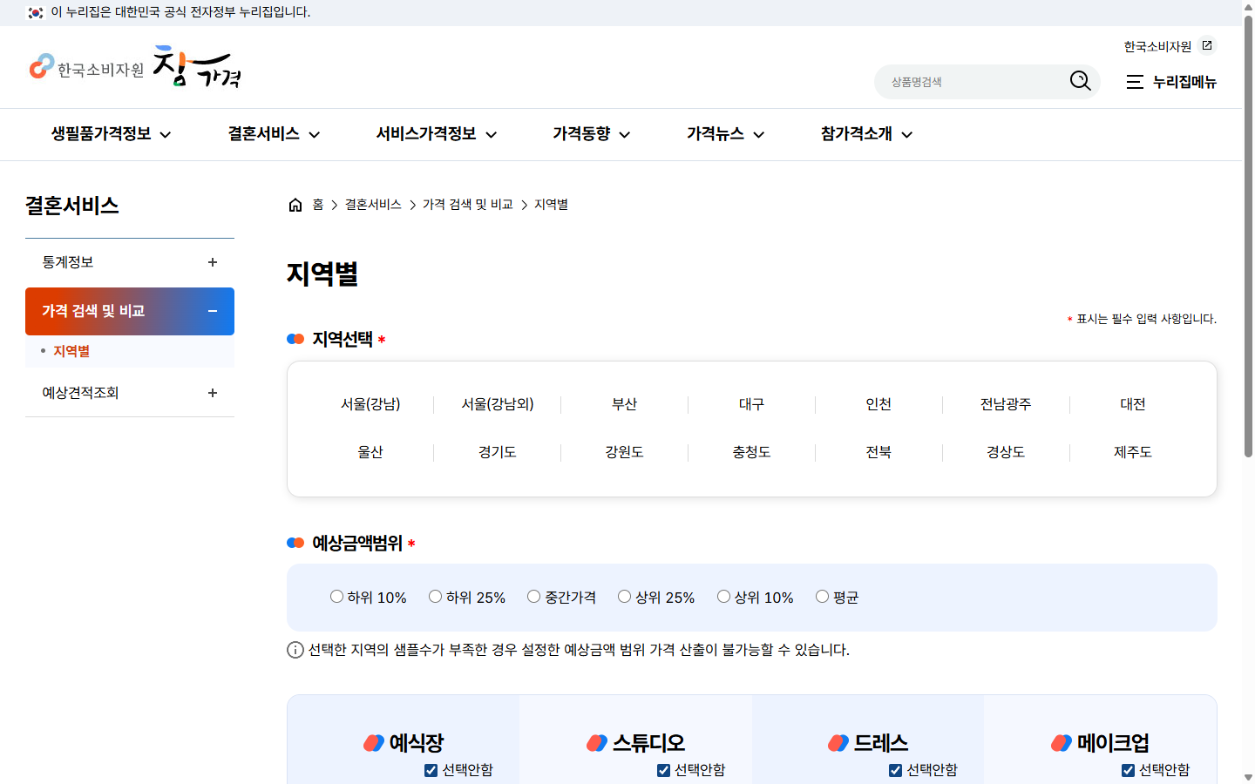This screenshot has height=784, width=1255.
Task: Toggle 선택안함 checkbox under 드레스
Action: (x=895, y=770)
